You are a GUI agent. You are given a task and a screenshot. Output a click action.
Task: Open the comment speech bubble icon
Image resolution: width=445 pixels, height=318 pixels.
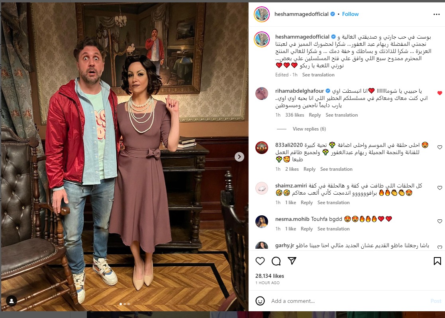click(276, 261)
